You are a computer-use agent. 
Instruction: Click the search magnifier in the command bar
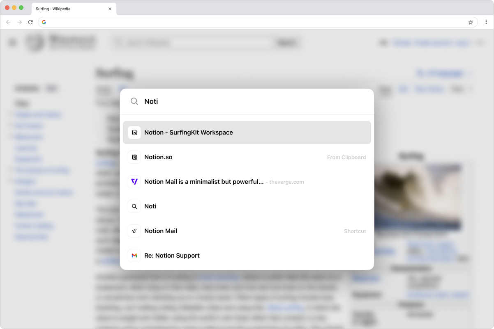click(134, 101)
